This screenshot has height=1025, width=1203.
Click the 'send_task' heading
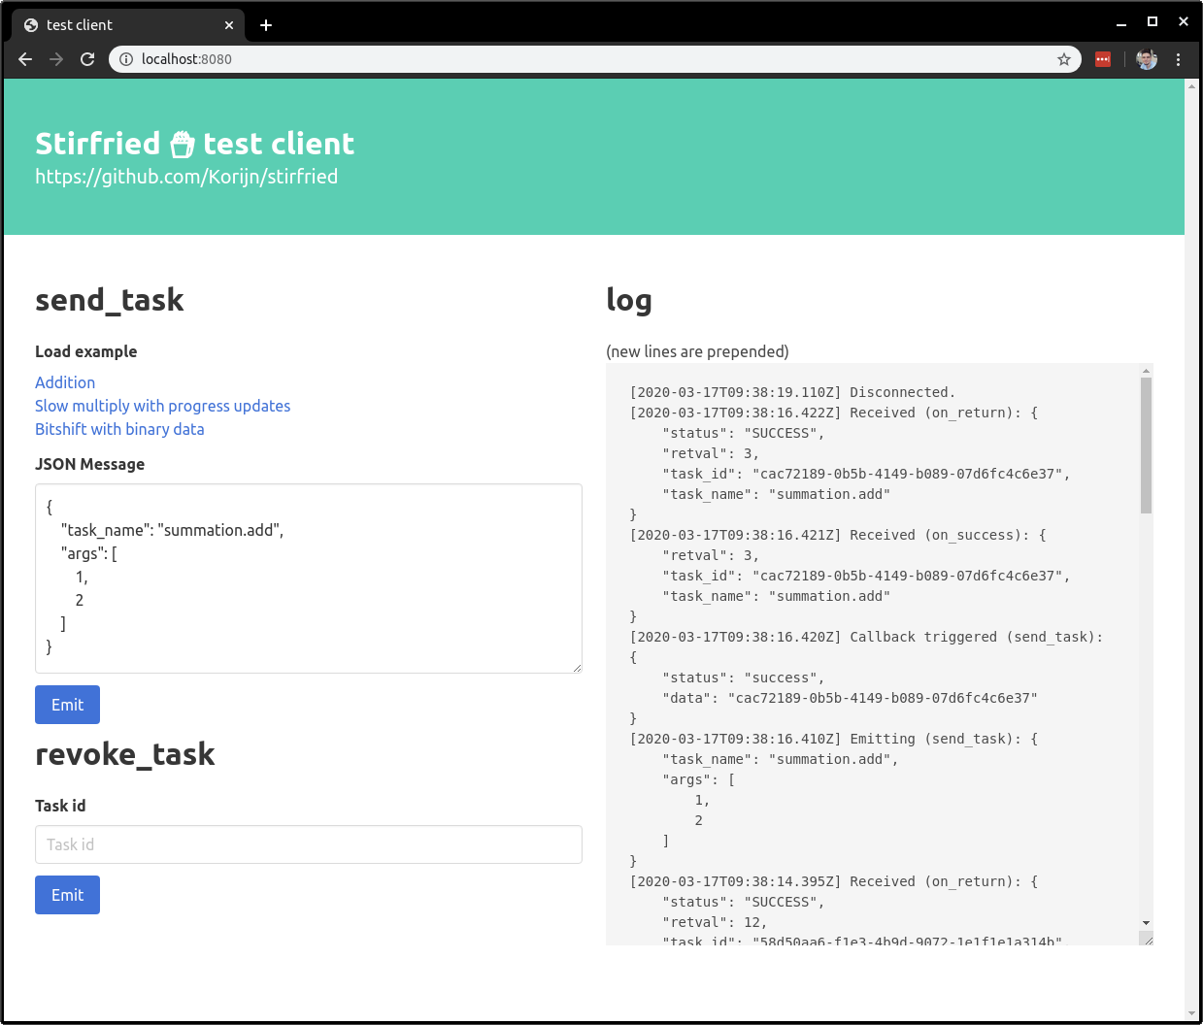(x=109, y=300)
